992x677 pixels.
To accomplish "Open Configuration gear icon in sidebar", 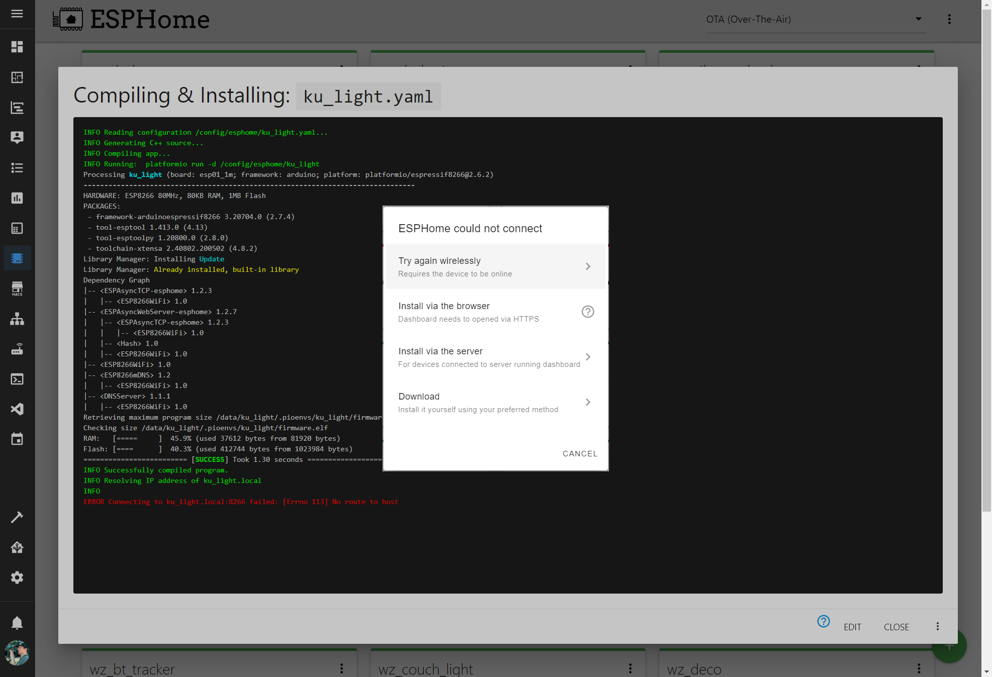I will tap(17, 577).
